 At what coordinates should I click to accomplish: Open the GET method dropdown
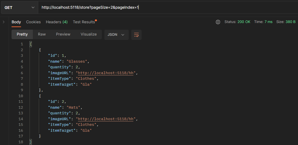coord(19,8)
